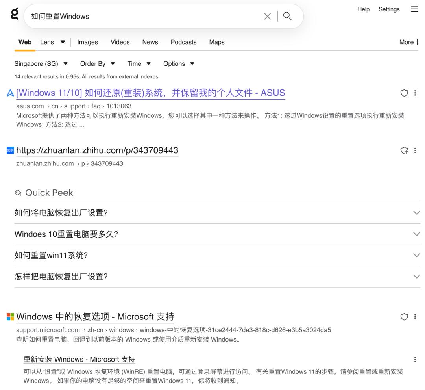This screenshot has width=425, height=390.
Task: Open the hamburger menu icon
Action: (x=414, y=9)
